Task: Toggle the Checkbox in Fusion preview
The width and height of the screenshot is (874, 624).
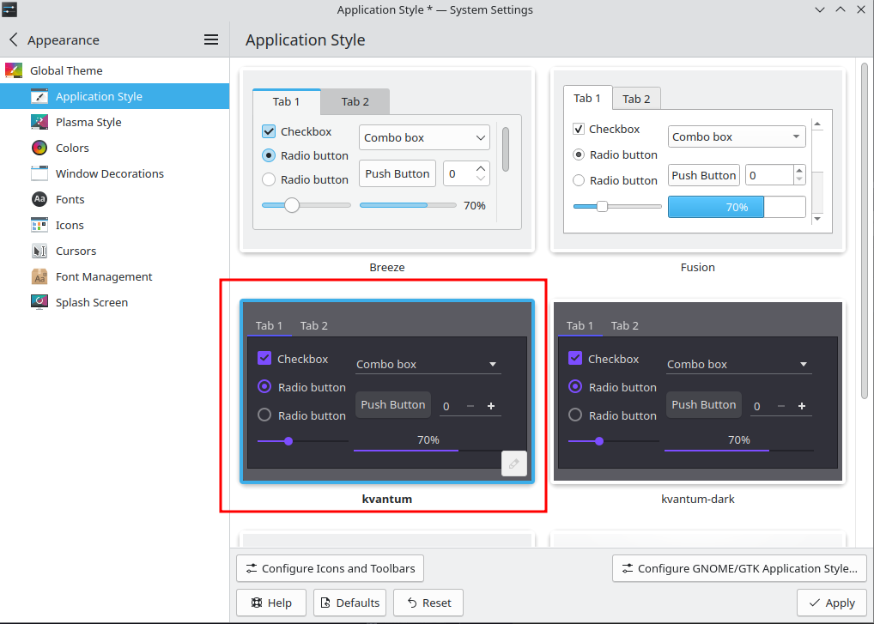Action: point(579,129)
